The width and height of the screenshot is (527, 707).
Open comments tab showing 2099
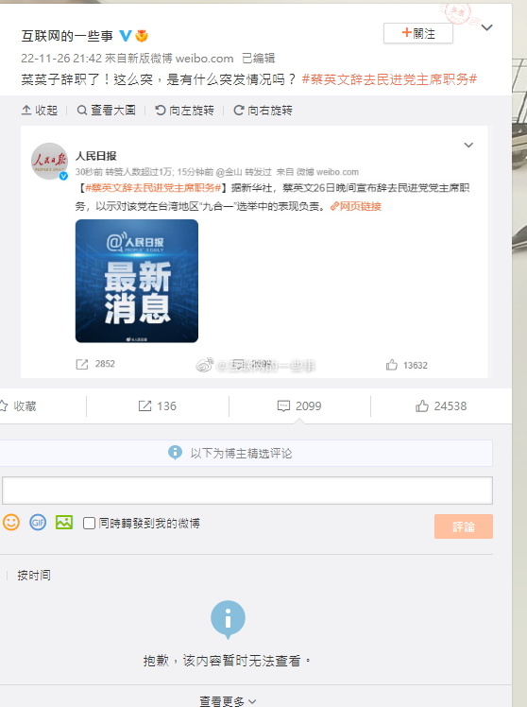point(299,405)
